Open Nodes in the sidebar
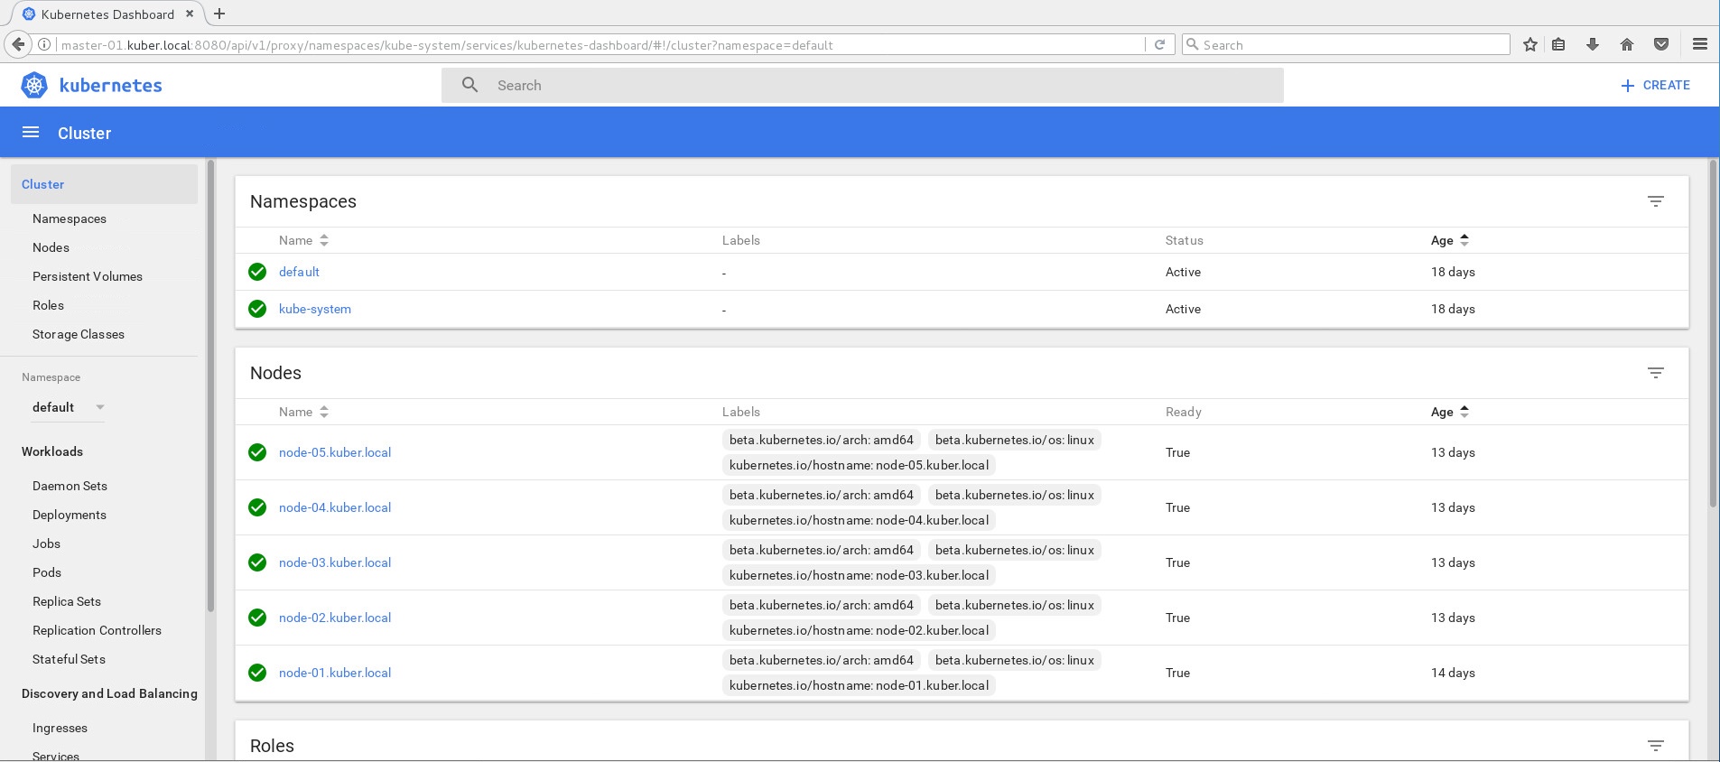Viewport: 1720px width, 762px height. point(51,247)
